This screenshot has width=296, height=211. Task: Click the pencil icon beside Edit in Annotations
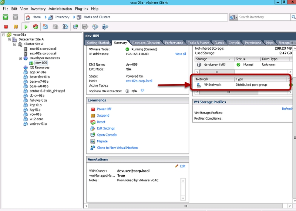(x=177, y=166)
